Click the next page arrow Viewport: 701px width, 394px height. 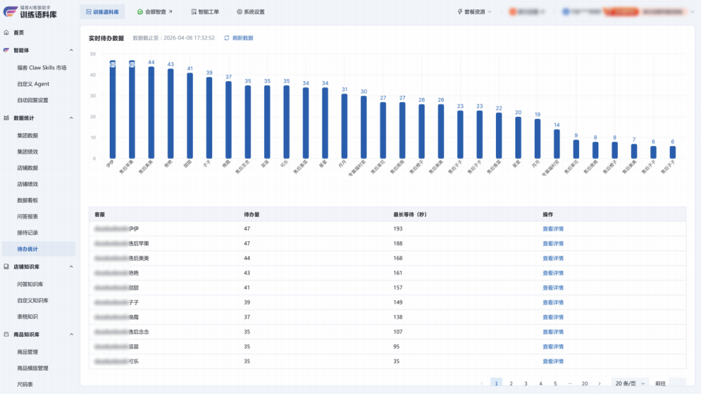pos(600,384)
